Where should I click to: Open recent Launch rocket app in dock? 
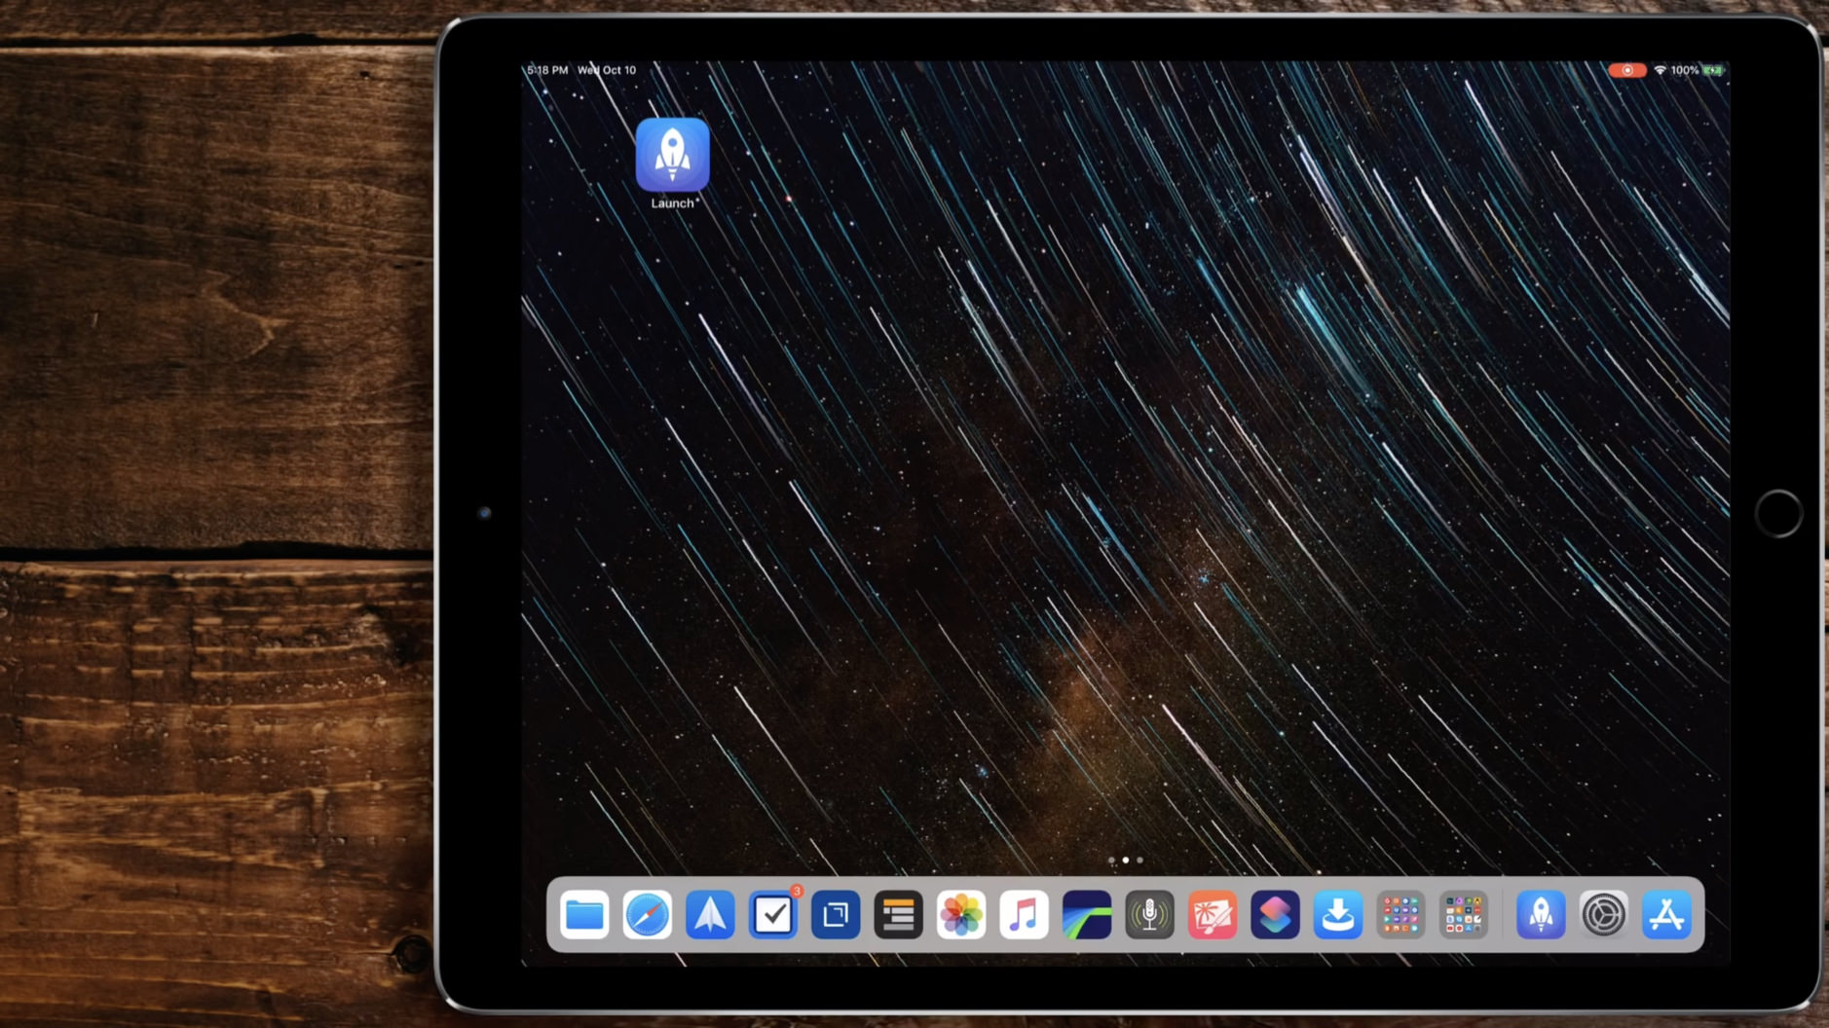pyautogui.click(x=1541, y=915)
